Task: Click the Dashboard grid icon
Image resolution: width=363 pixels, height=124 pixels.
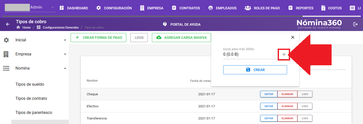Action: click(62, 8)
